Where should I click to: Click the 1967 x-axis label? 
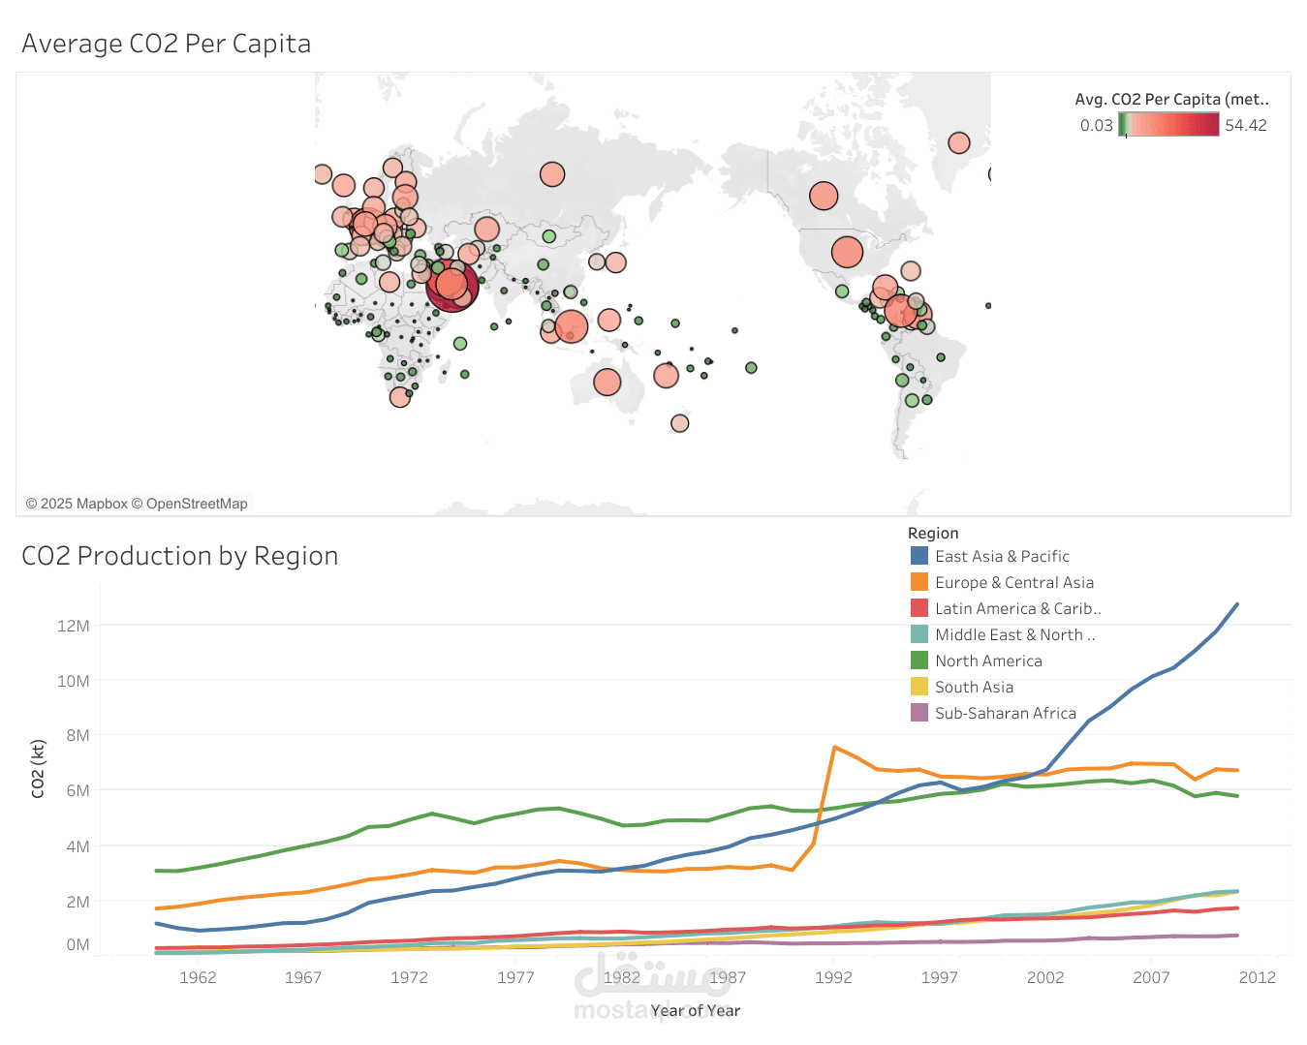click(x=303, y=977)
